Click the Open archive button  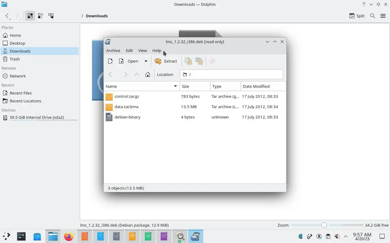pyautogui.click(x=128, y=61)
